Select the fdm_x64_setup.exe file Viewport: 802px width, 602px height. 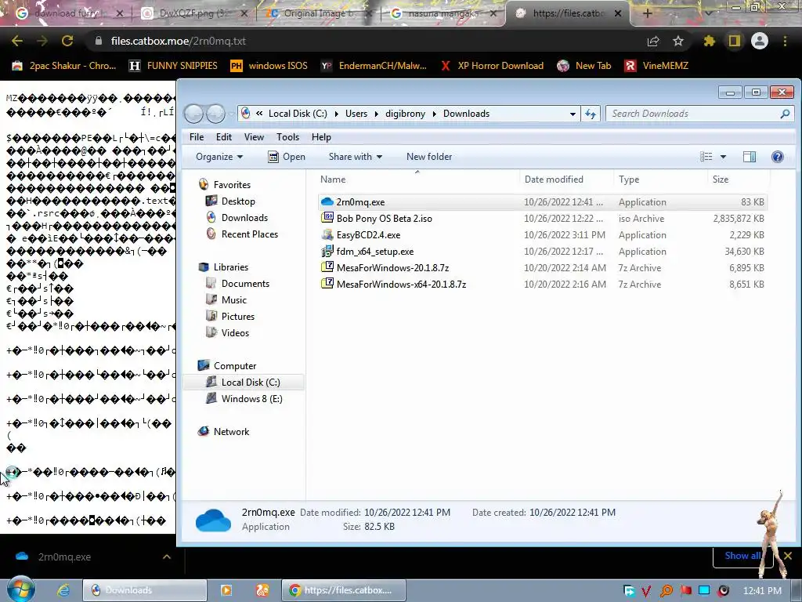coord(542,252)
